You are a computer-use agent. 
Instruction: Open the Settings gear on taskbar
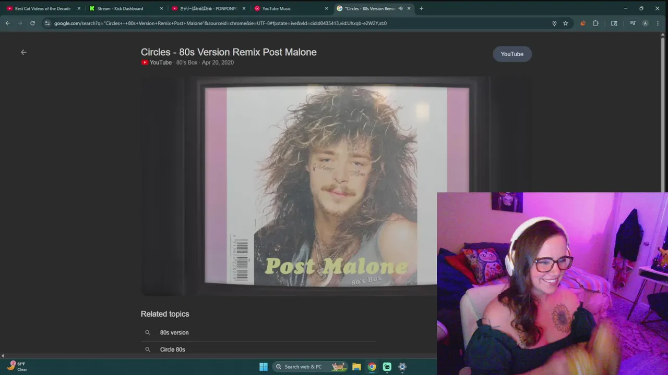coord(402,367)
